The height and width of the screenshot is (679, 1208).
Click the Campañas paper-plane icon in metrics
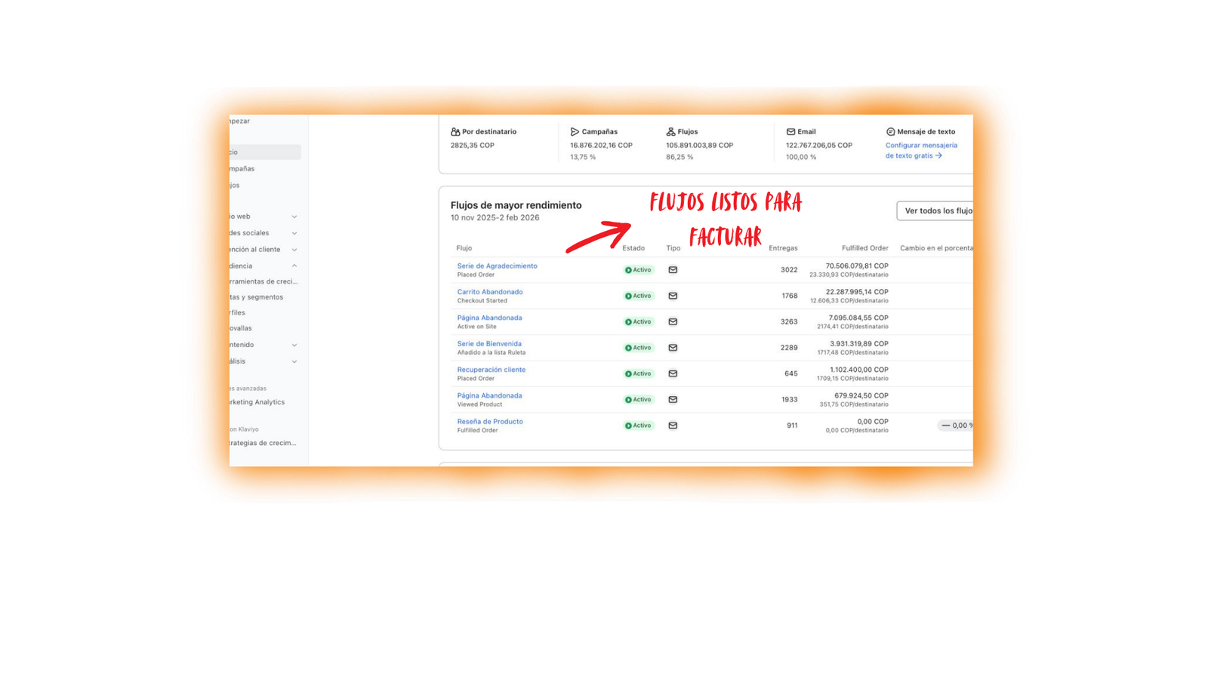(x=575, y=132)
